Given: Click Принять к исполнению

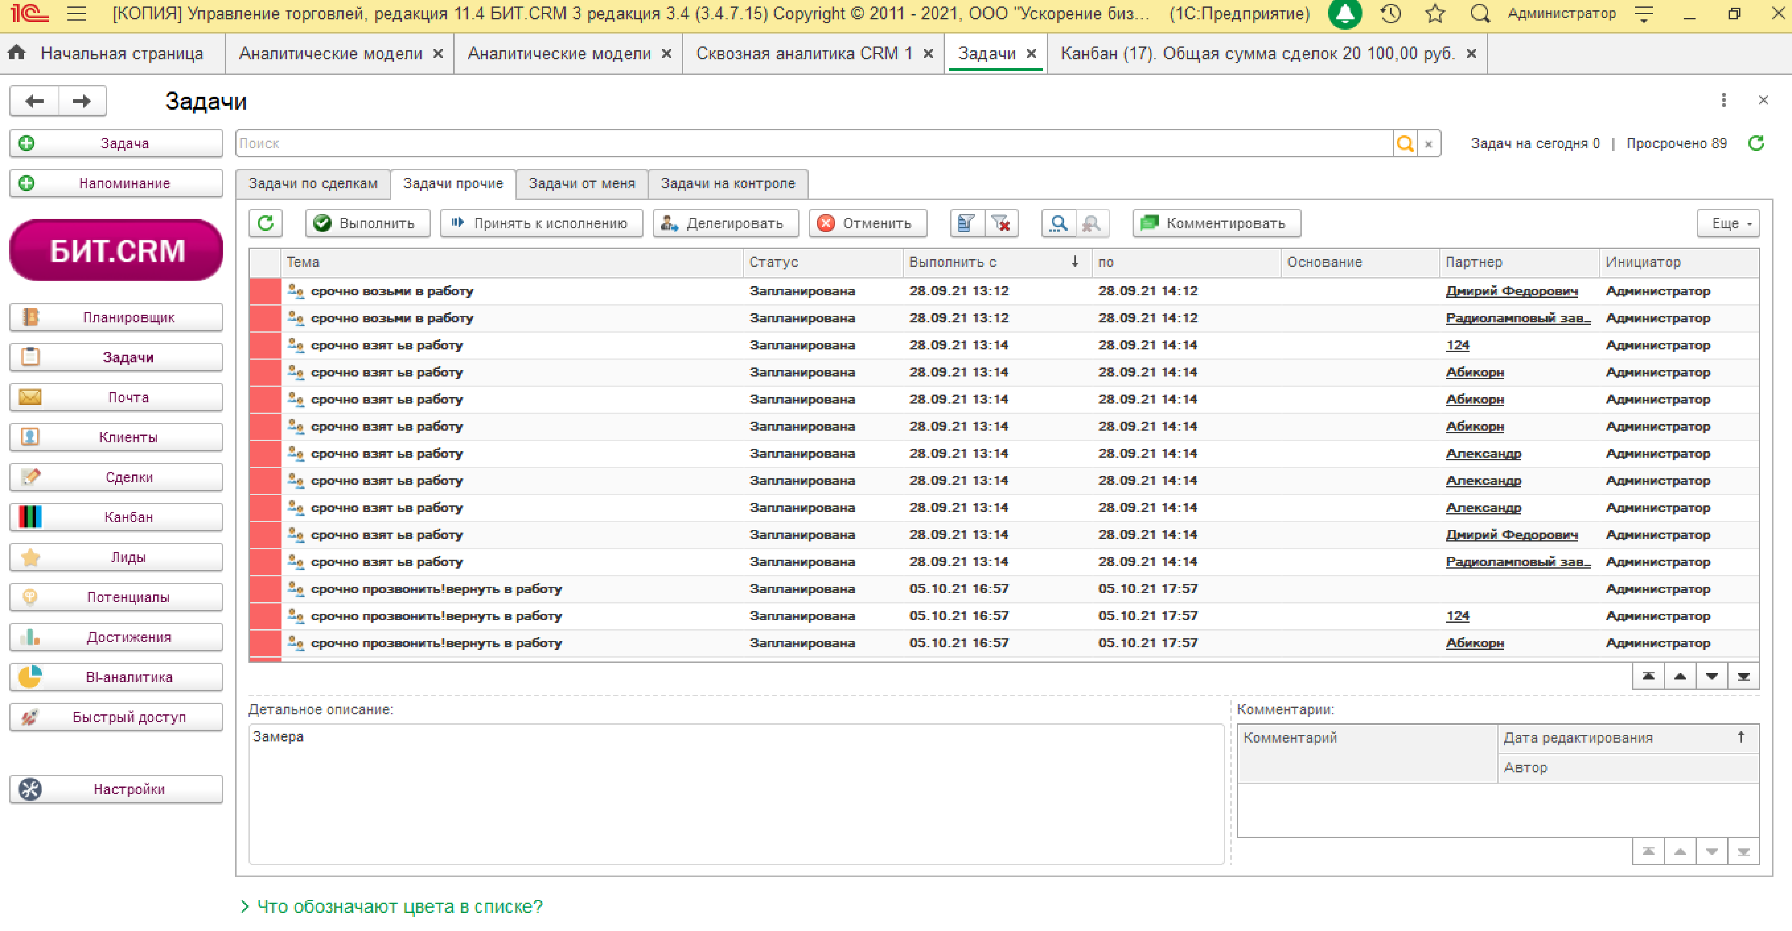Looking at the screenshot, I should click(541, 223).
